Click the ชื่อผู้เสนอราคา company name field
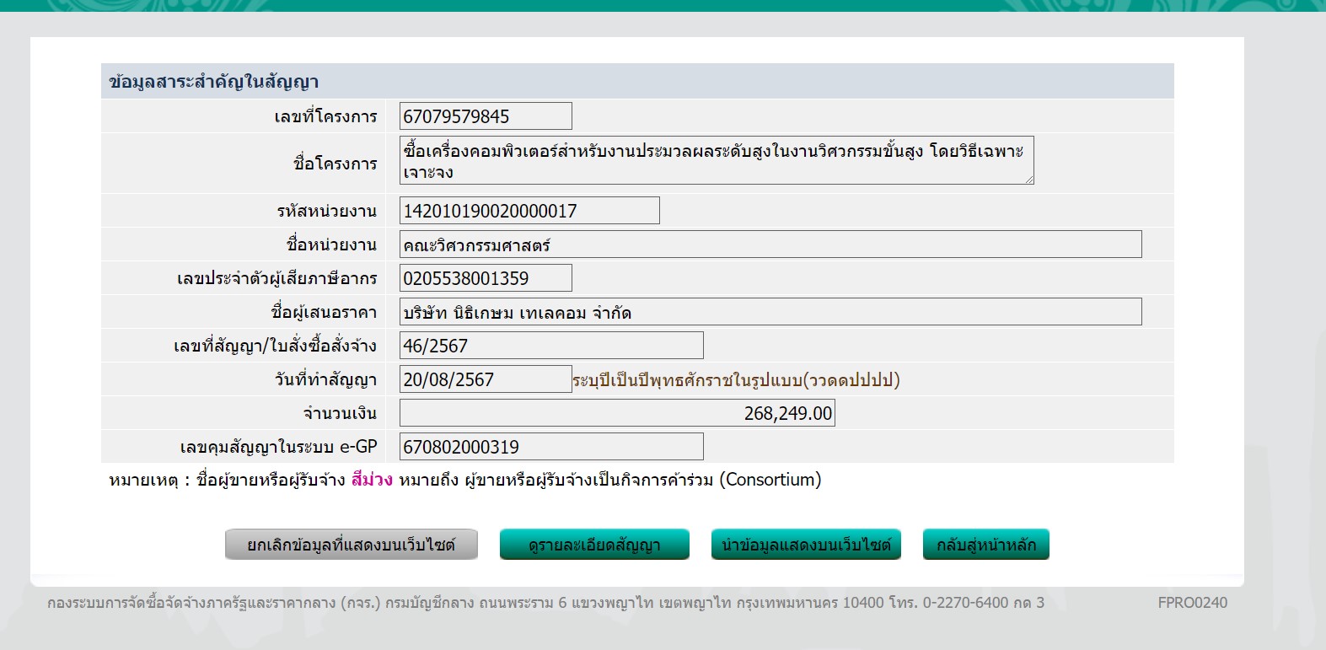 point(770,312)
